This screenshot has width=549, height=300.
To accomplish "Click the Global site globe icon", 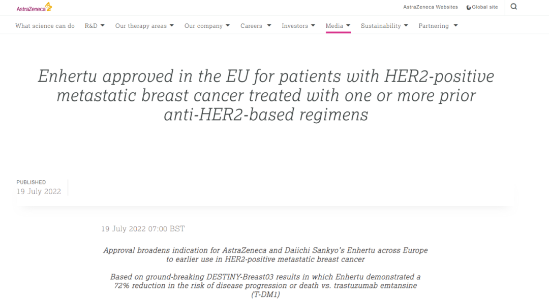I will (469, 8).
